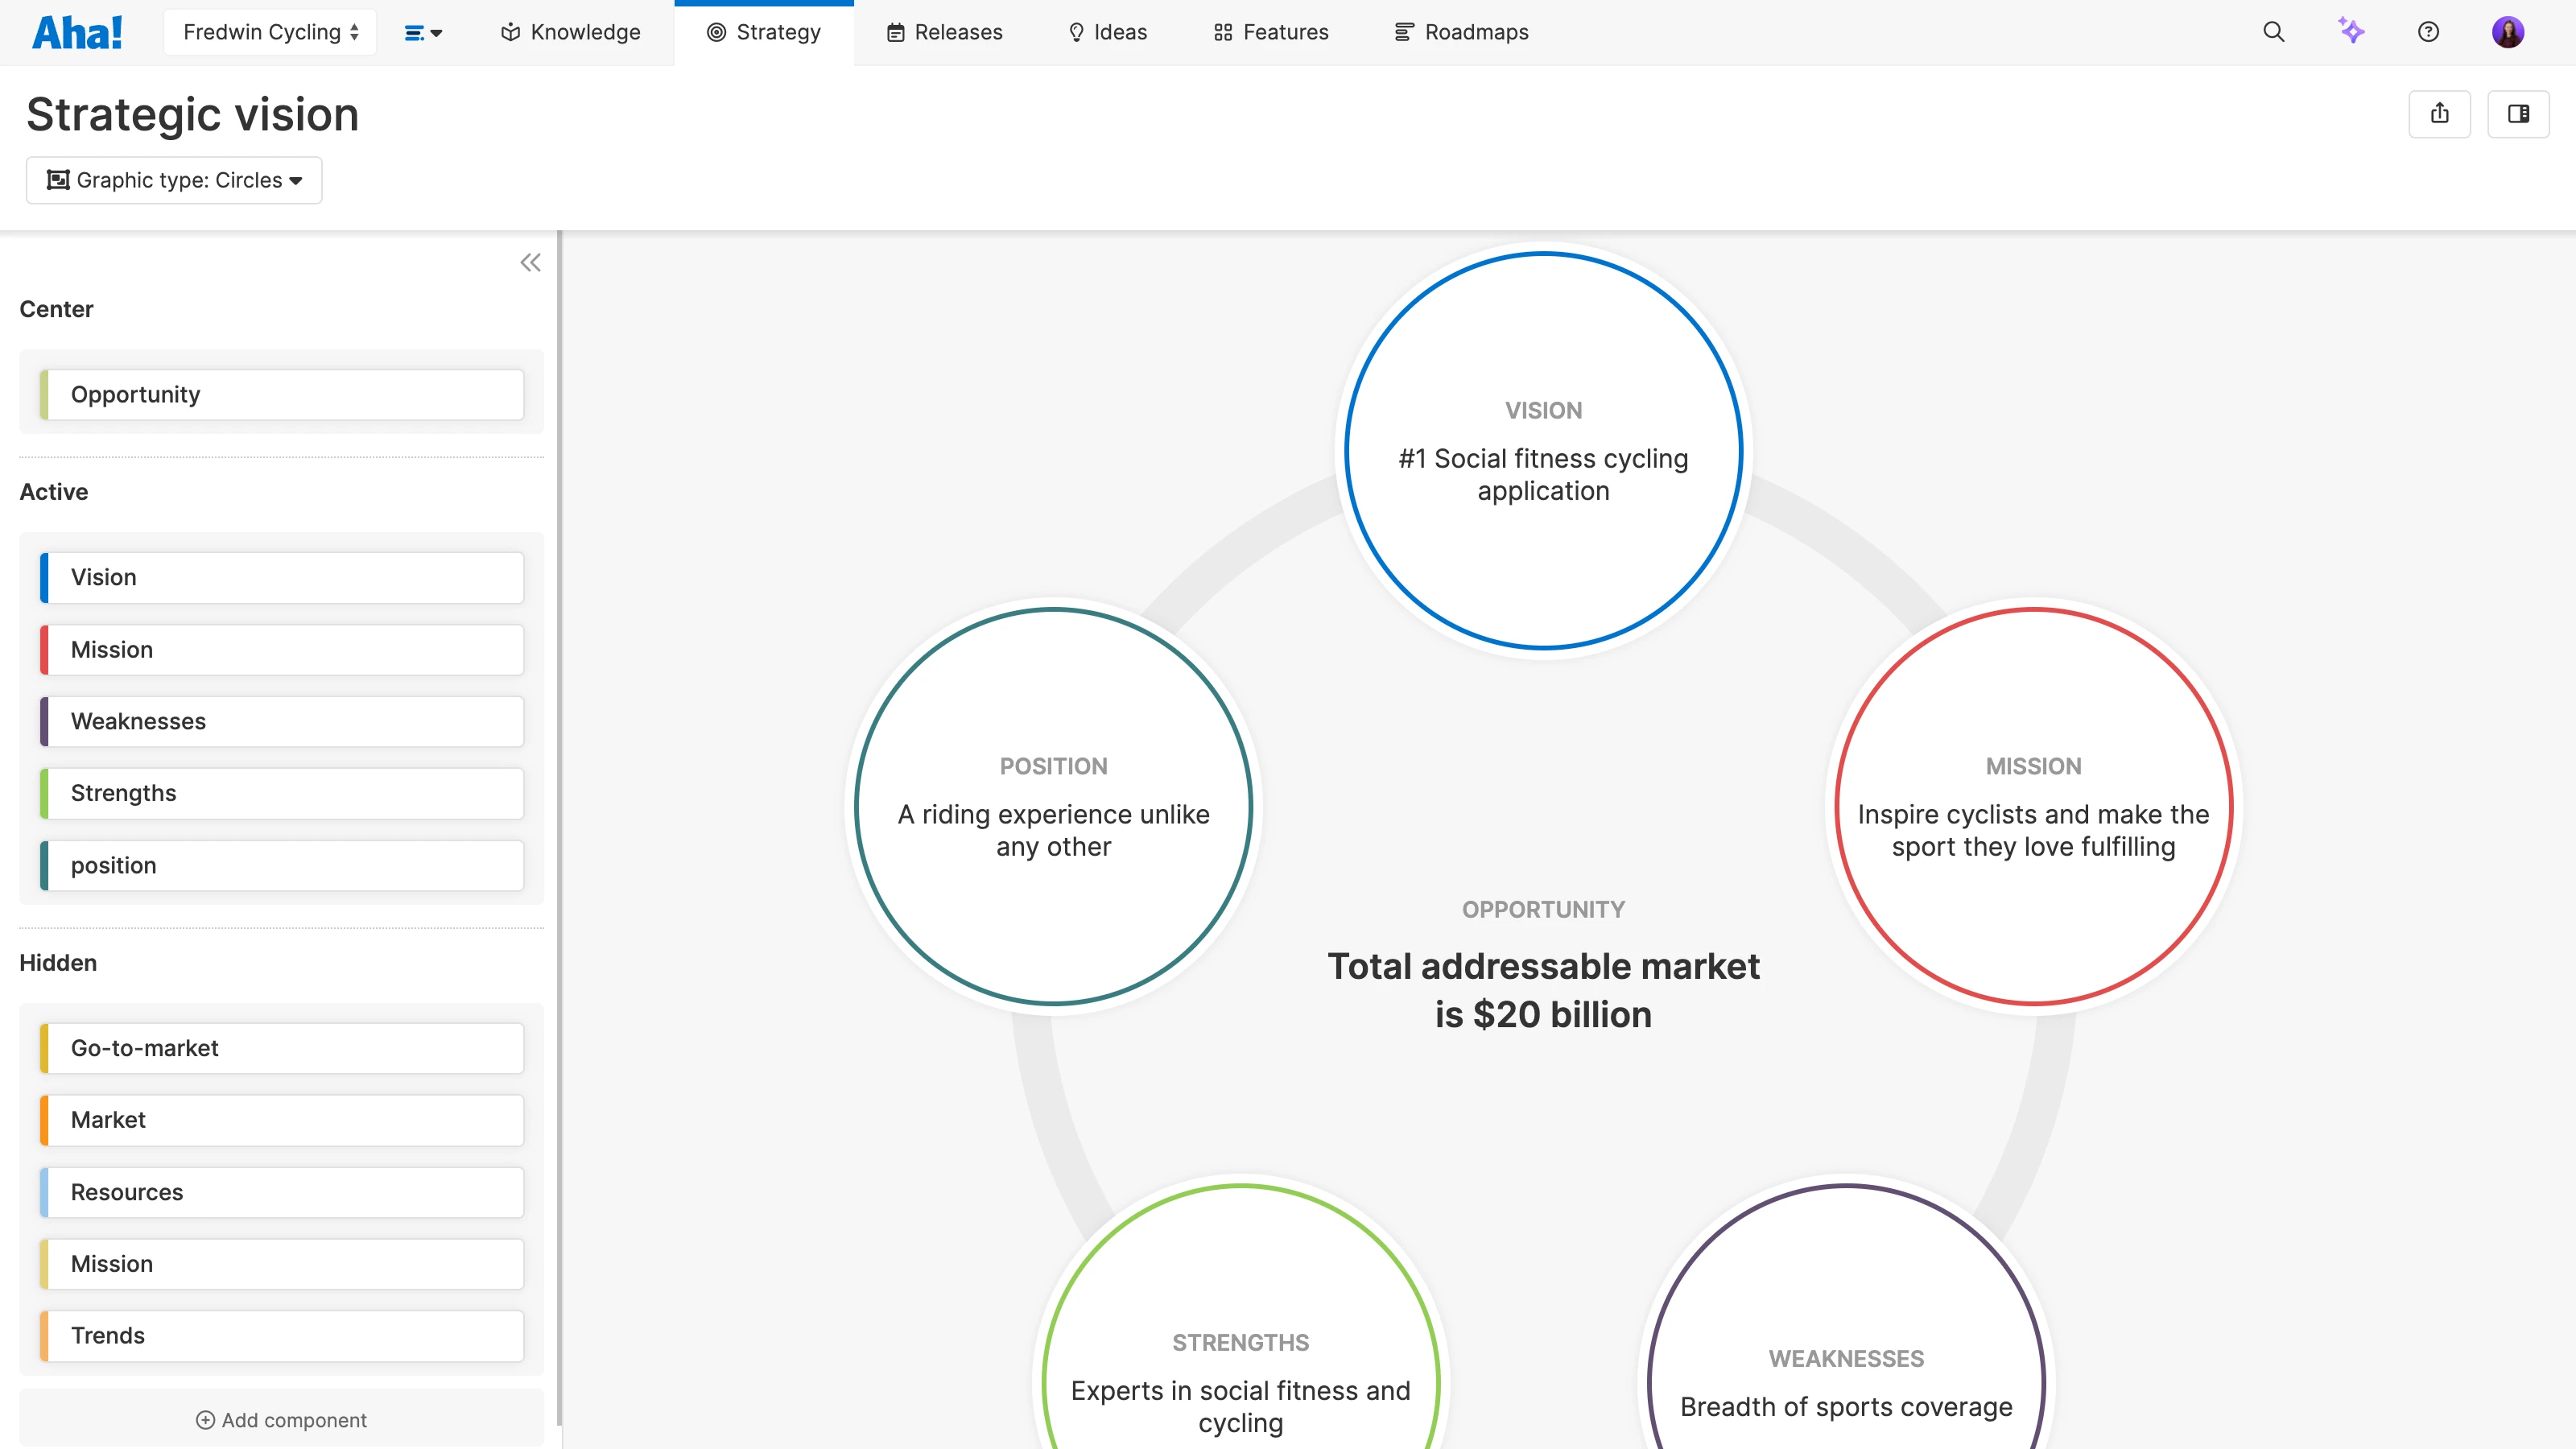The height and width of the screenshot is (1449, 2576).
Task: Select the Vision circle in the diagram
Action: 1542,452
